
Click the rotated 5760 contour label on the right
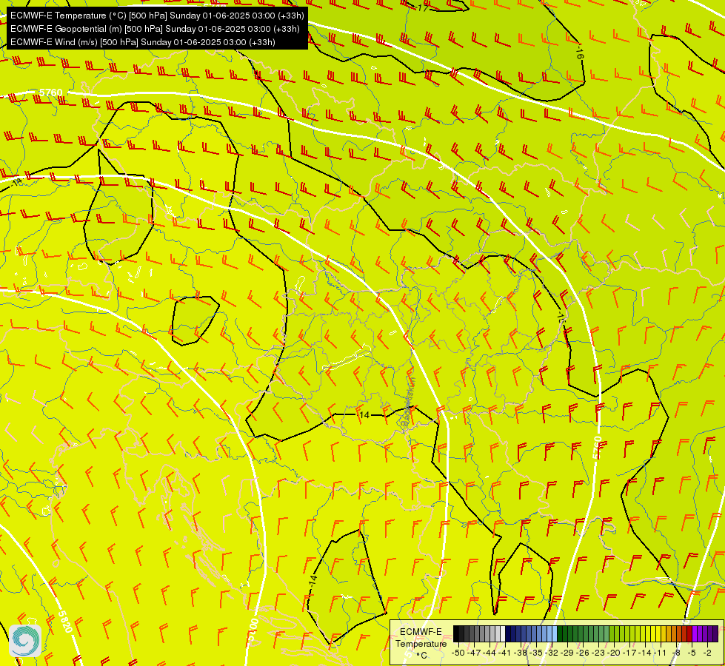pos(598,448)
